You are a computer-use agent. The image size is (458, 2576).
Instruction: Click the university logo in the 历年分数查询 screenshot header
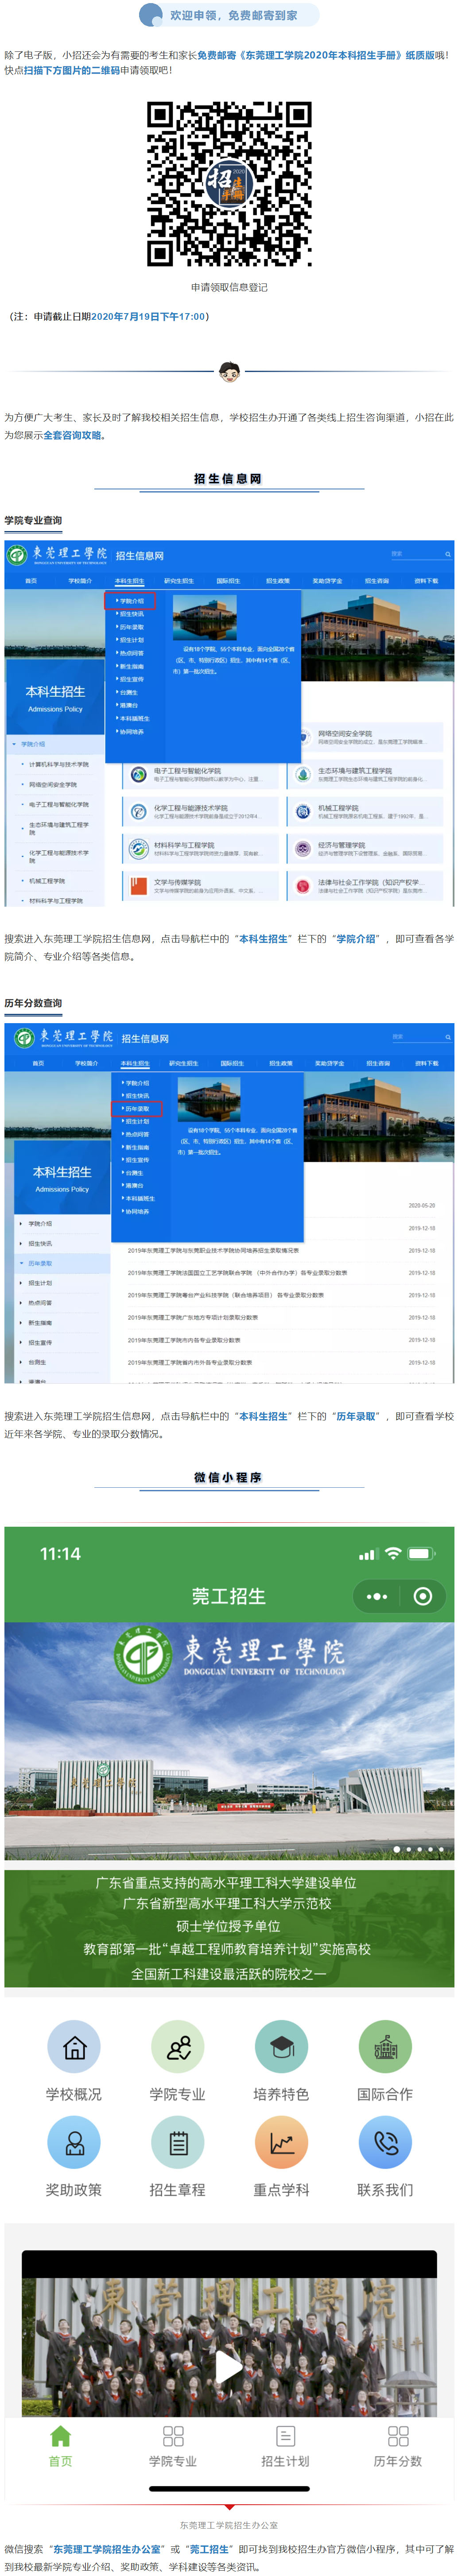(x=24, y=1038)
